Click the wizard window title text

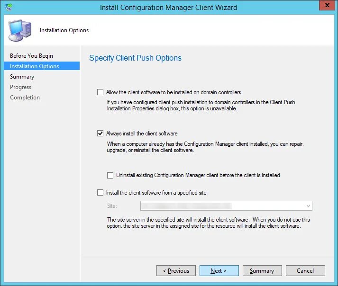[169, 8]
